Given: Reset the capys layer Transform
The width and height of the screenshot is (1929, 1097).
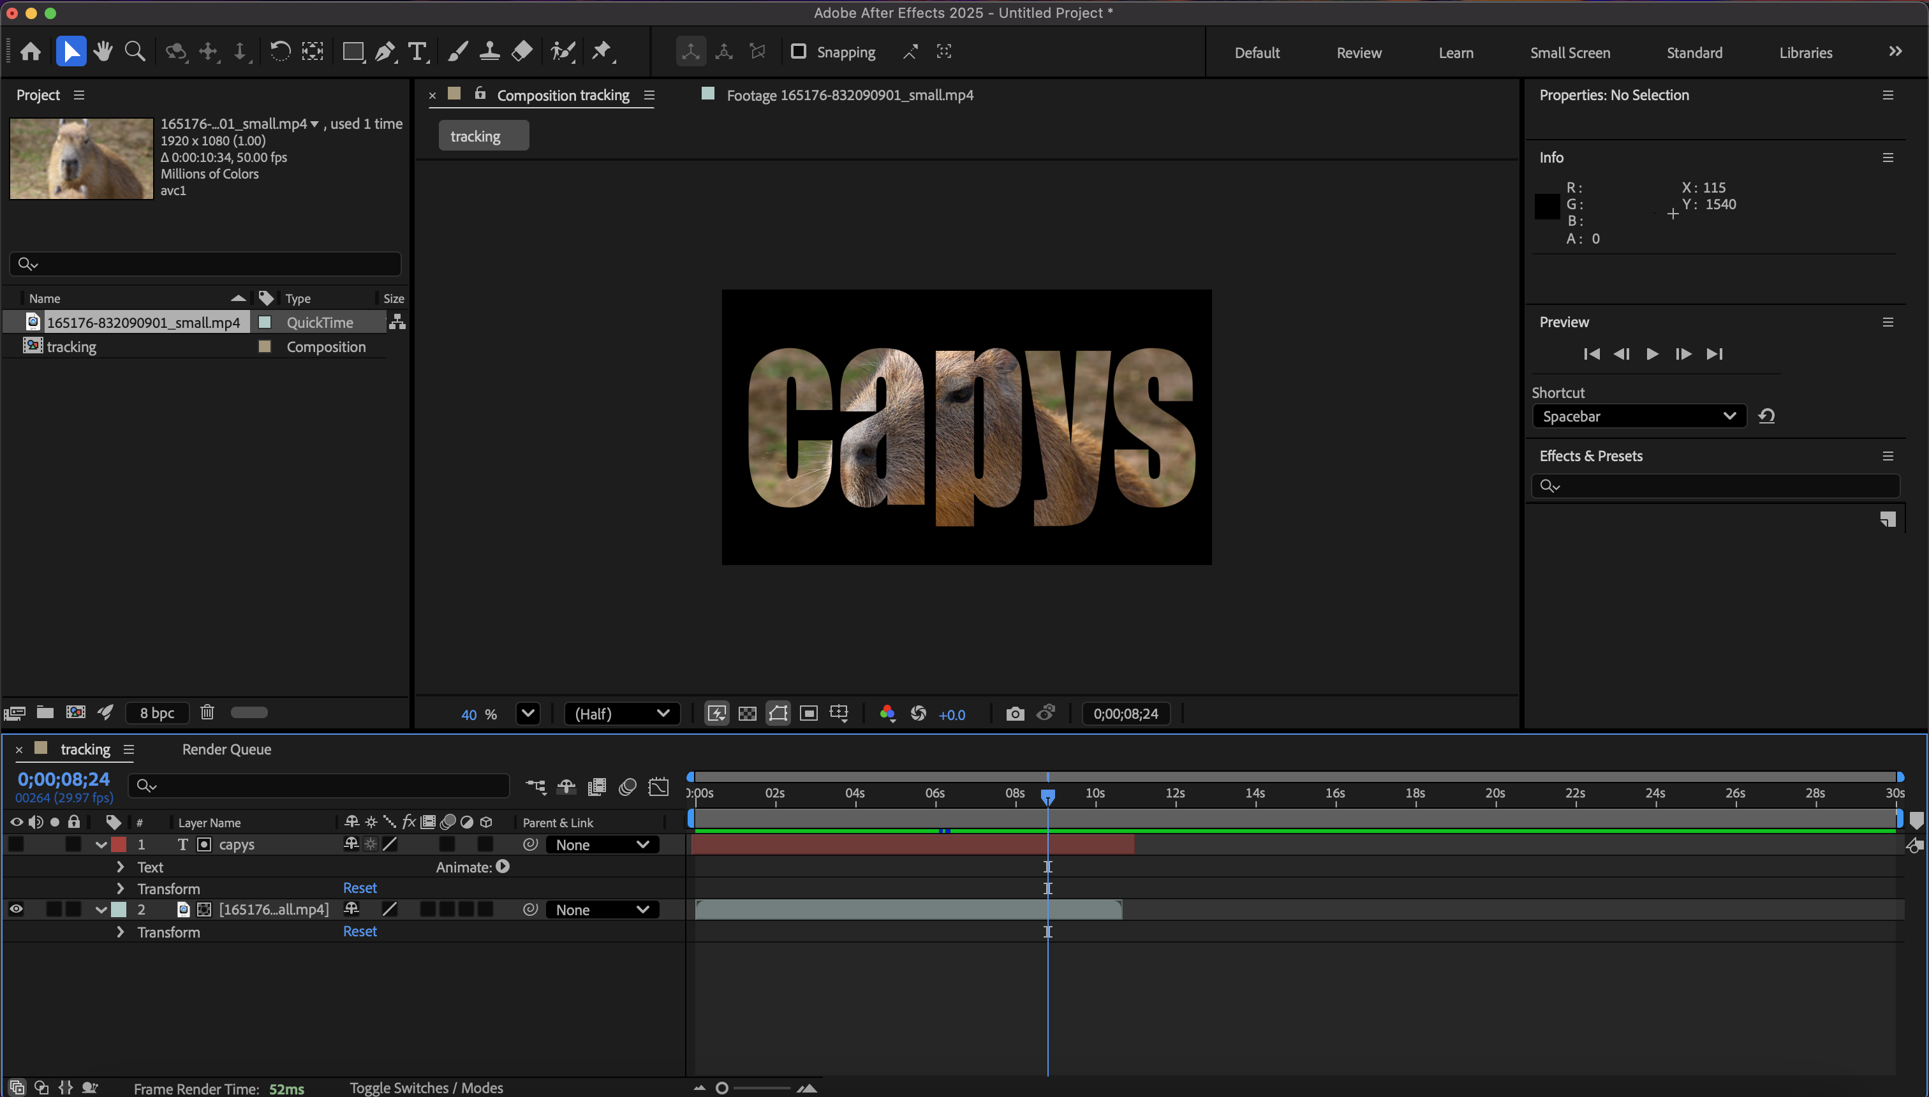Looking at the screenshot, I should (x=359, y=888).
